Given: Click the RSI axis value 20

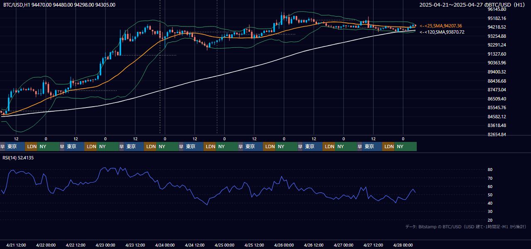Looking at the screenshot, I should click(490, 220).
